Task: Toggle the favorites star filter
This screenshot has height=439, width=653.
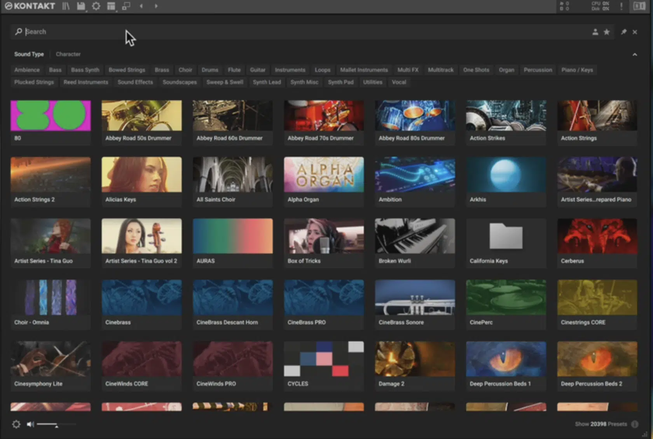Action: (606, 32)
